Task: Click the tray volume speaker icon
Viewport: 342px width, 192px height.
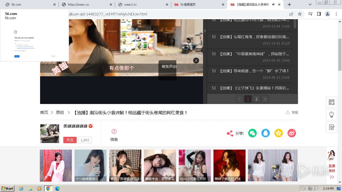Action: point(304,189)
